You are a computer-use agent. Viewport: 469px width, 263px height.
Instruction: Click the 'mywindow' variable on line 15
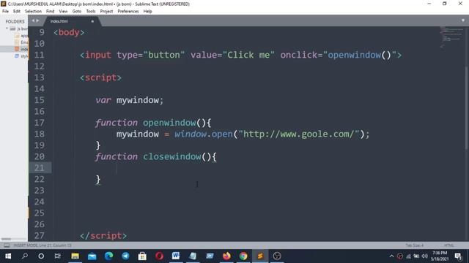coord(138,100)
